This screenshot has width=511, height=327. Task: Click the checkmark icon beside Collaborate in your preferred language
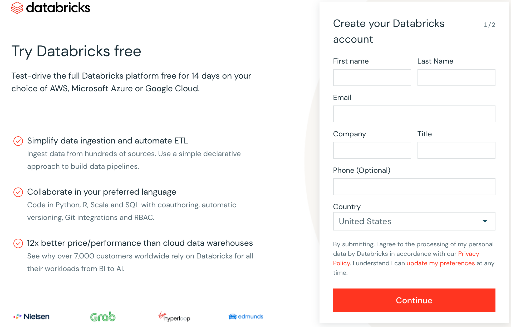(x=18, y=192)
